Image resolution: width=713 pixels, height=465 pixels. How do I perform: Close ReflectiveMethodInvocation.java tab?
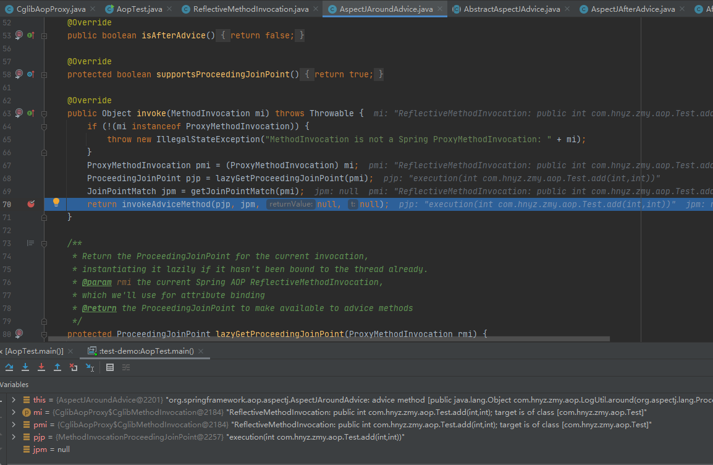point(316,9)
